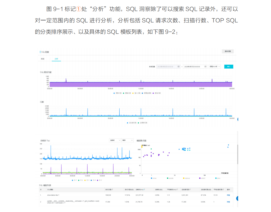Toggle ID-2 series in Top chart legend
Screen dimensions: 271x212
click(x=80, y=180)
